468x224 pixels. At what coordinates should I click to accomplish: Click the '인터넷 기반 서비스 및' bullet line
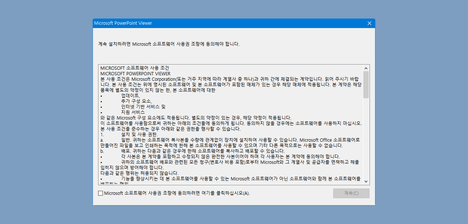click(x=133, y=107)
